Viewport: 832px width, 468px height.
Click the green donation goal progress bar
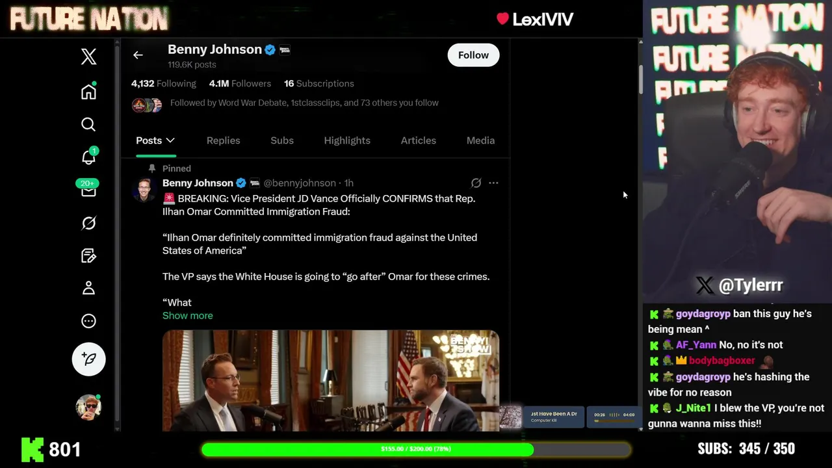coord(416,449)
